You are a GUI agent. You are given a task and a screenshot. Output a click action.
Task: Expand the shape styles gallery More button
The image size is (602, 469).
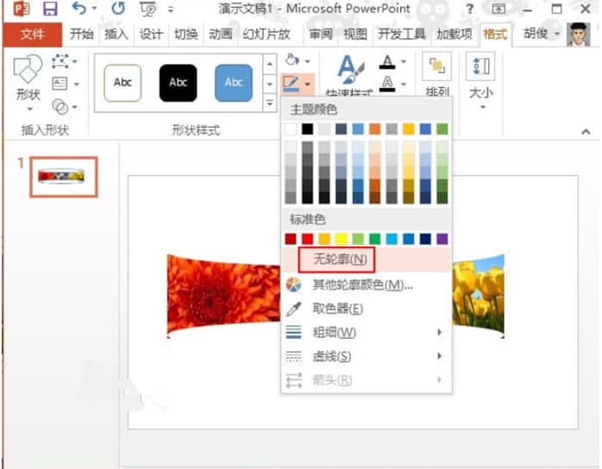coord(269,103)
